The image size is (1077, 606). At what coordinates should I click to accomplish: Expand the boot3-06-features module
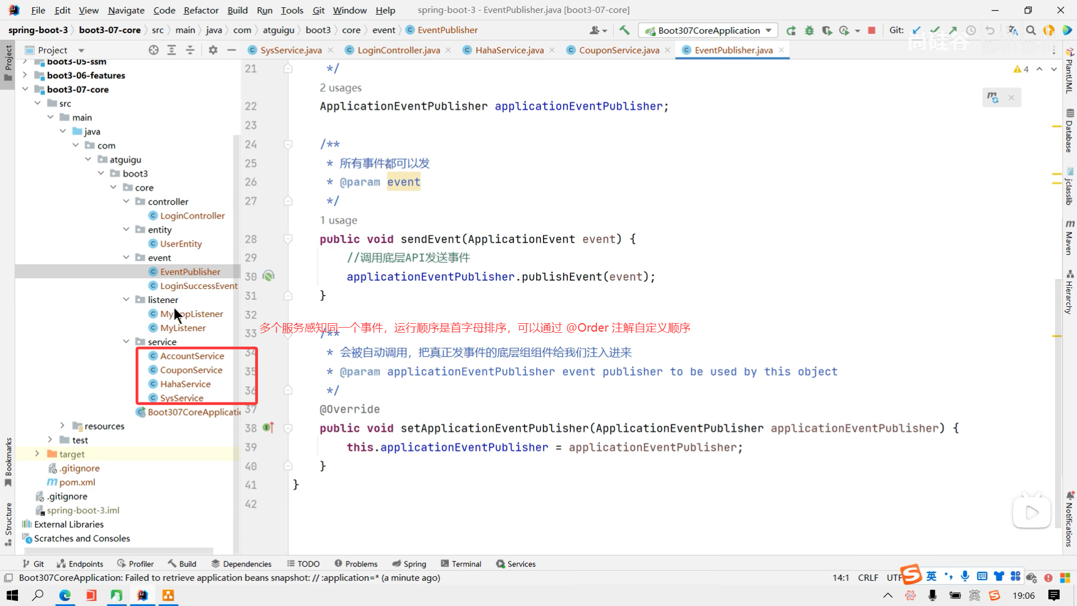coord(25,75)
